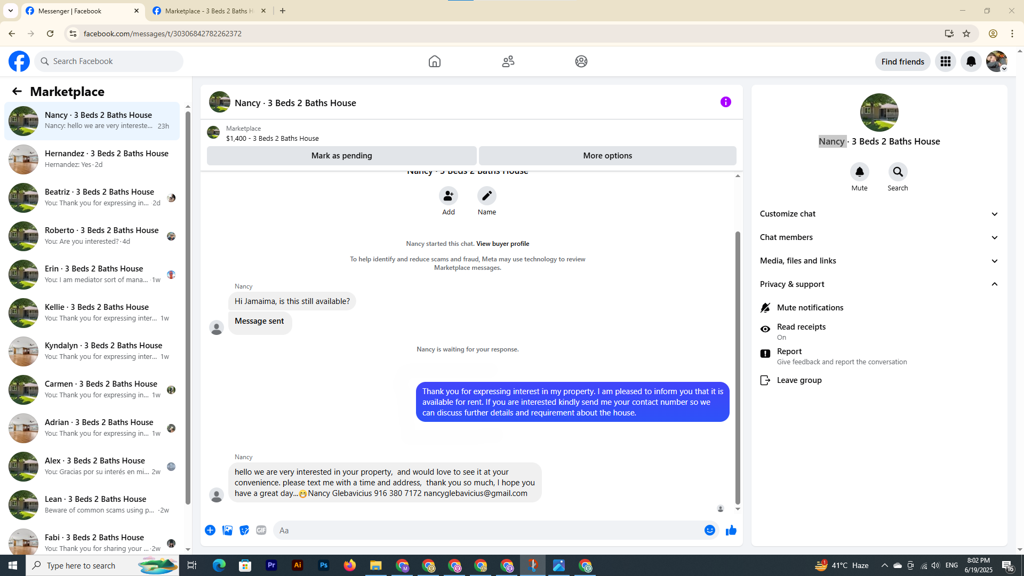Open Kellie conversation

[x=92, y=313]
